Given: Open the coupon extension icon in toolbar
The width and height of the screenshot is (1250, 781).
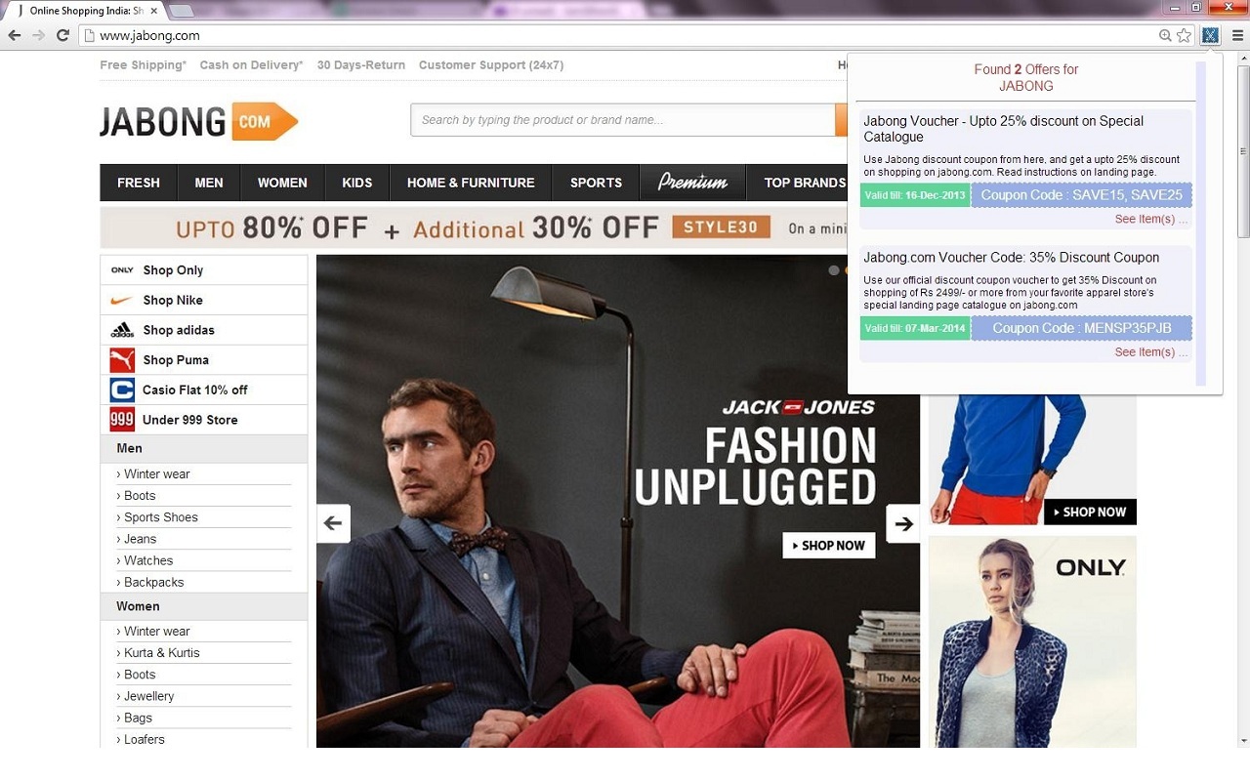Looking at the screenshot, I should (x=1211, y=35).
